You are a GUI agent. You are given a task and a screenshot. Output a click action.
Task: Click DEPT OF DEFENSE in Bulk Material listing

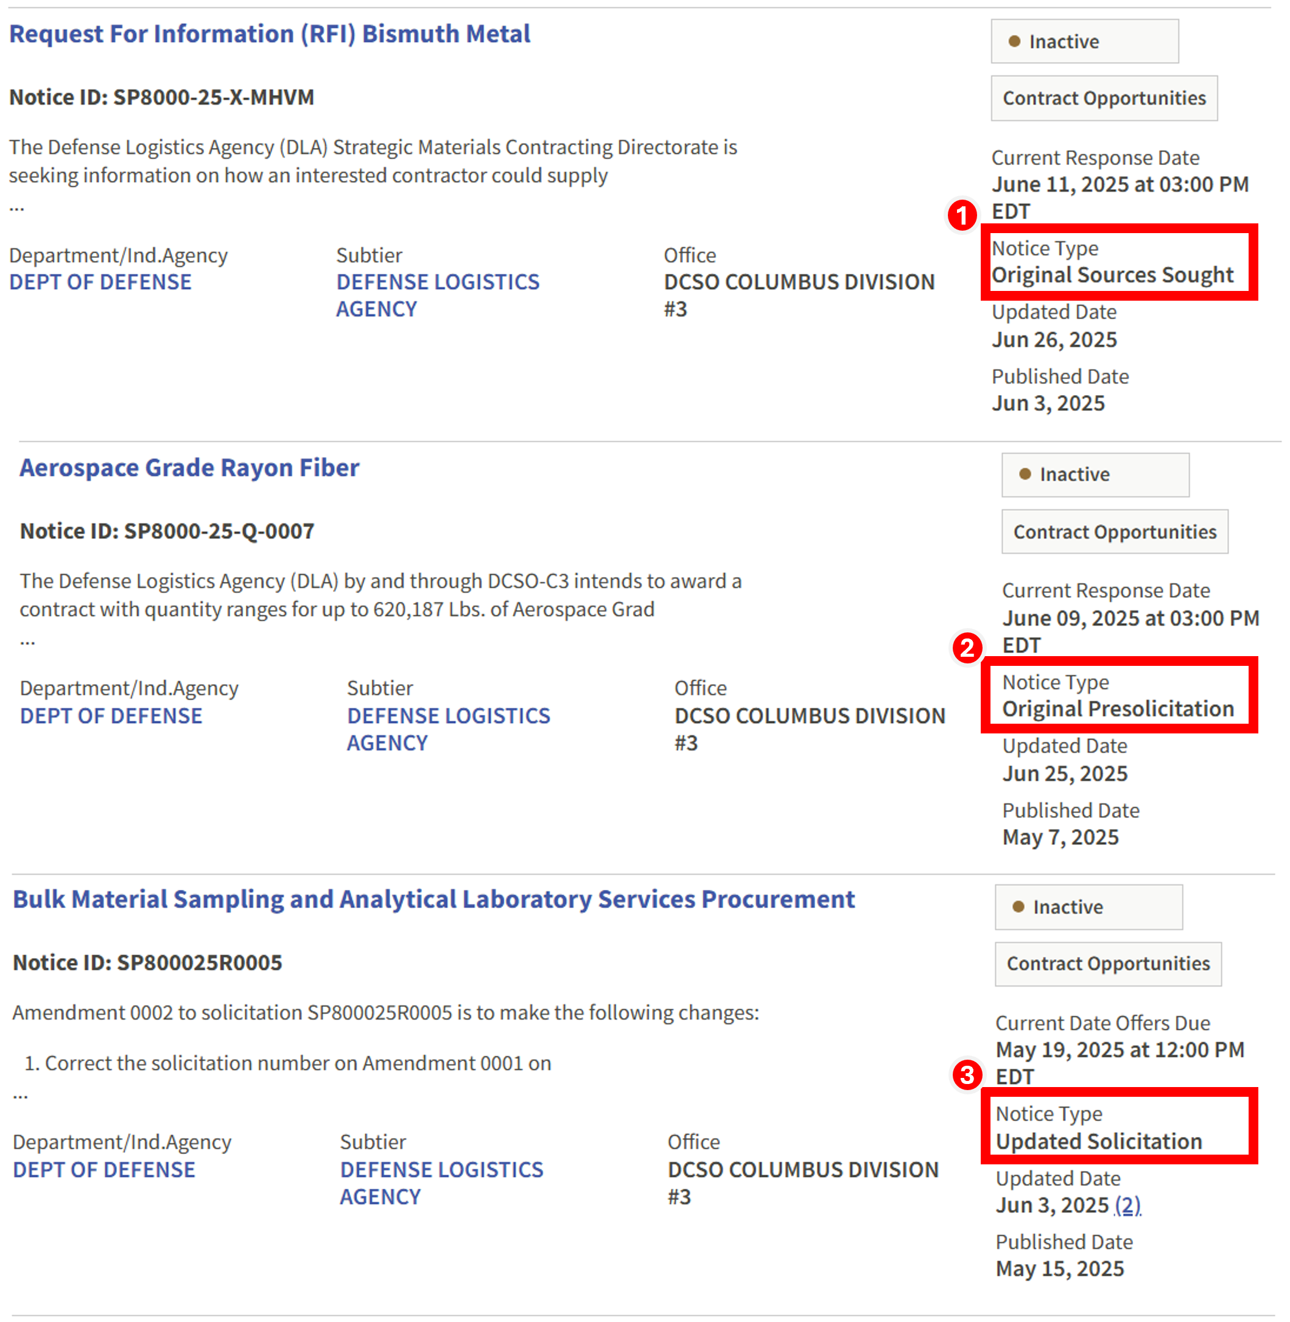point(103,1170)
